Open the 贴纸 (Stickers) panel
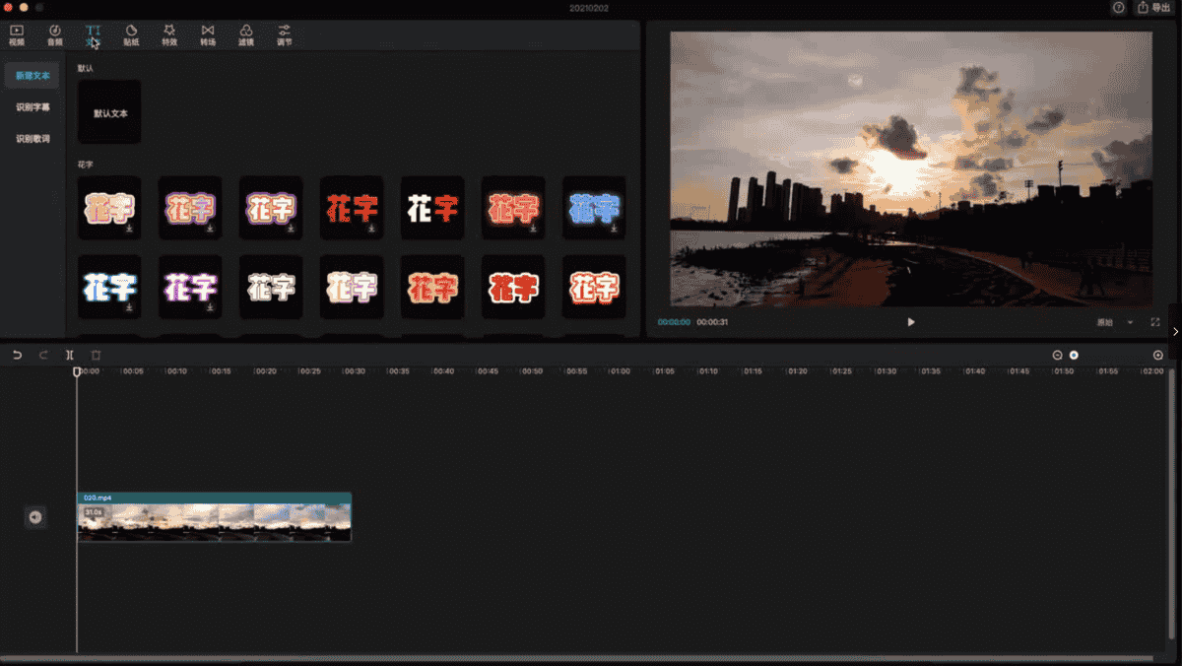 tap(131, 35)
